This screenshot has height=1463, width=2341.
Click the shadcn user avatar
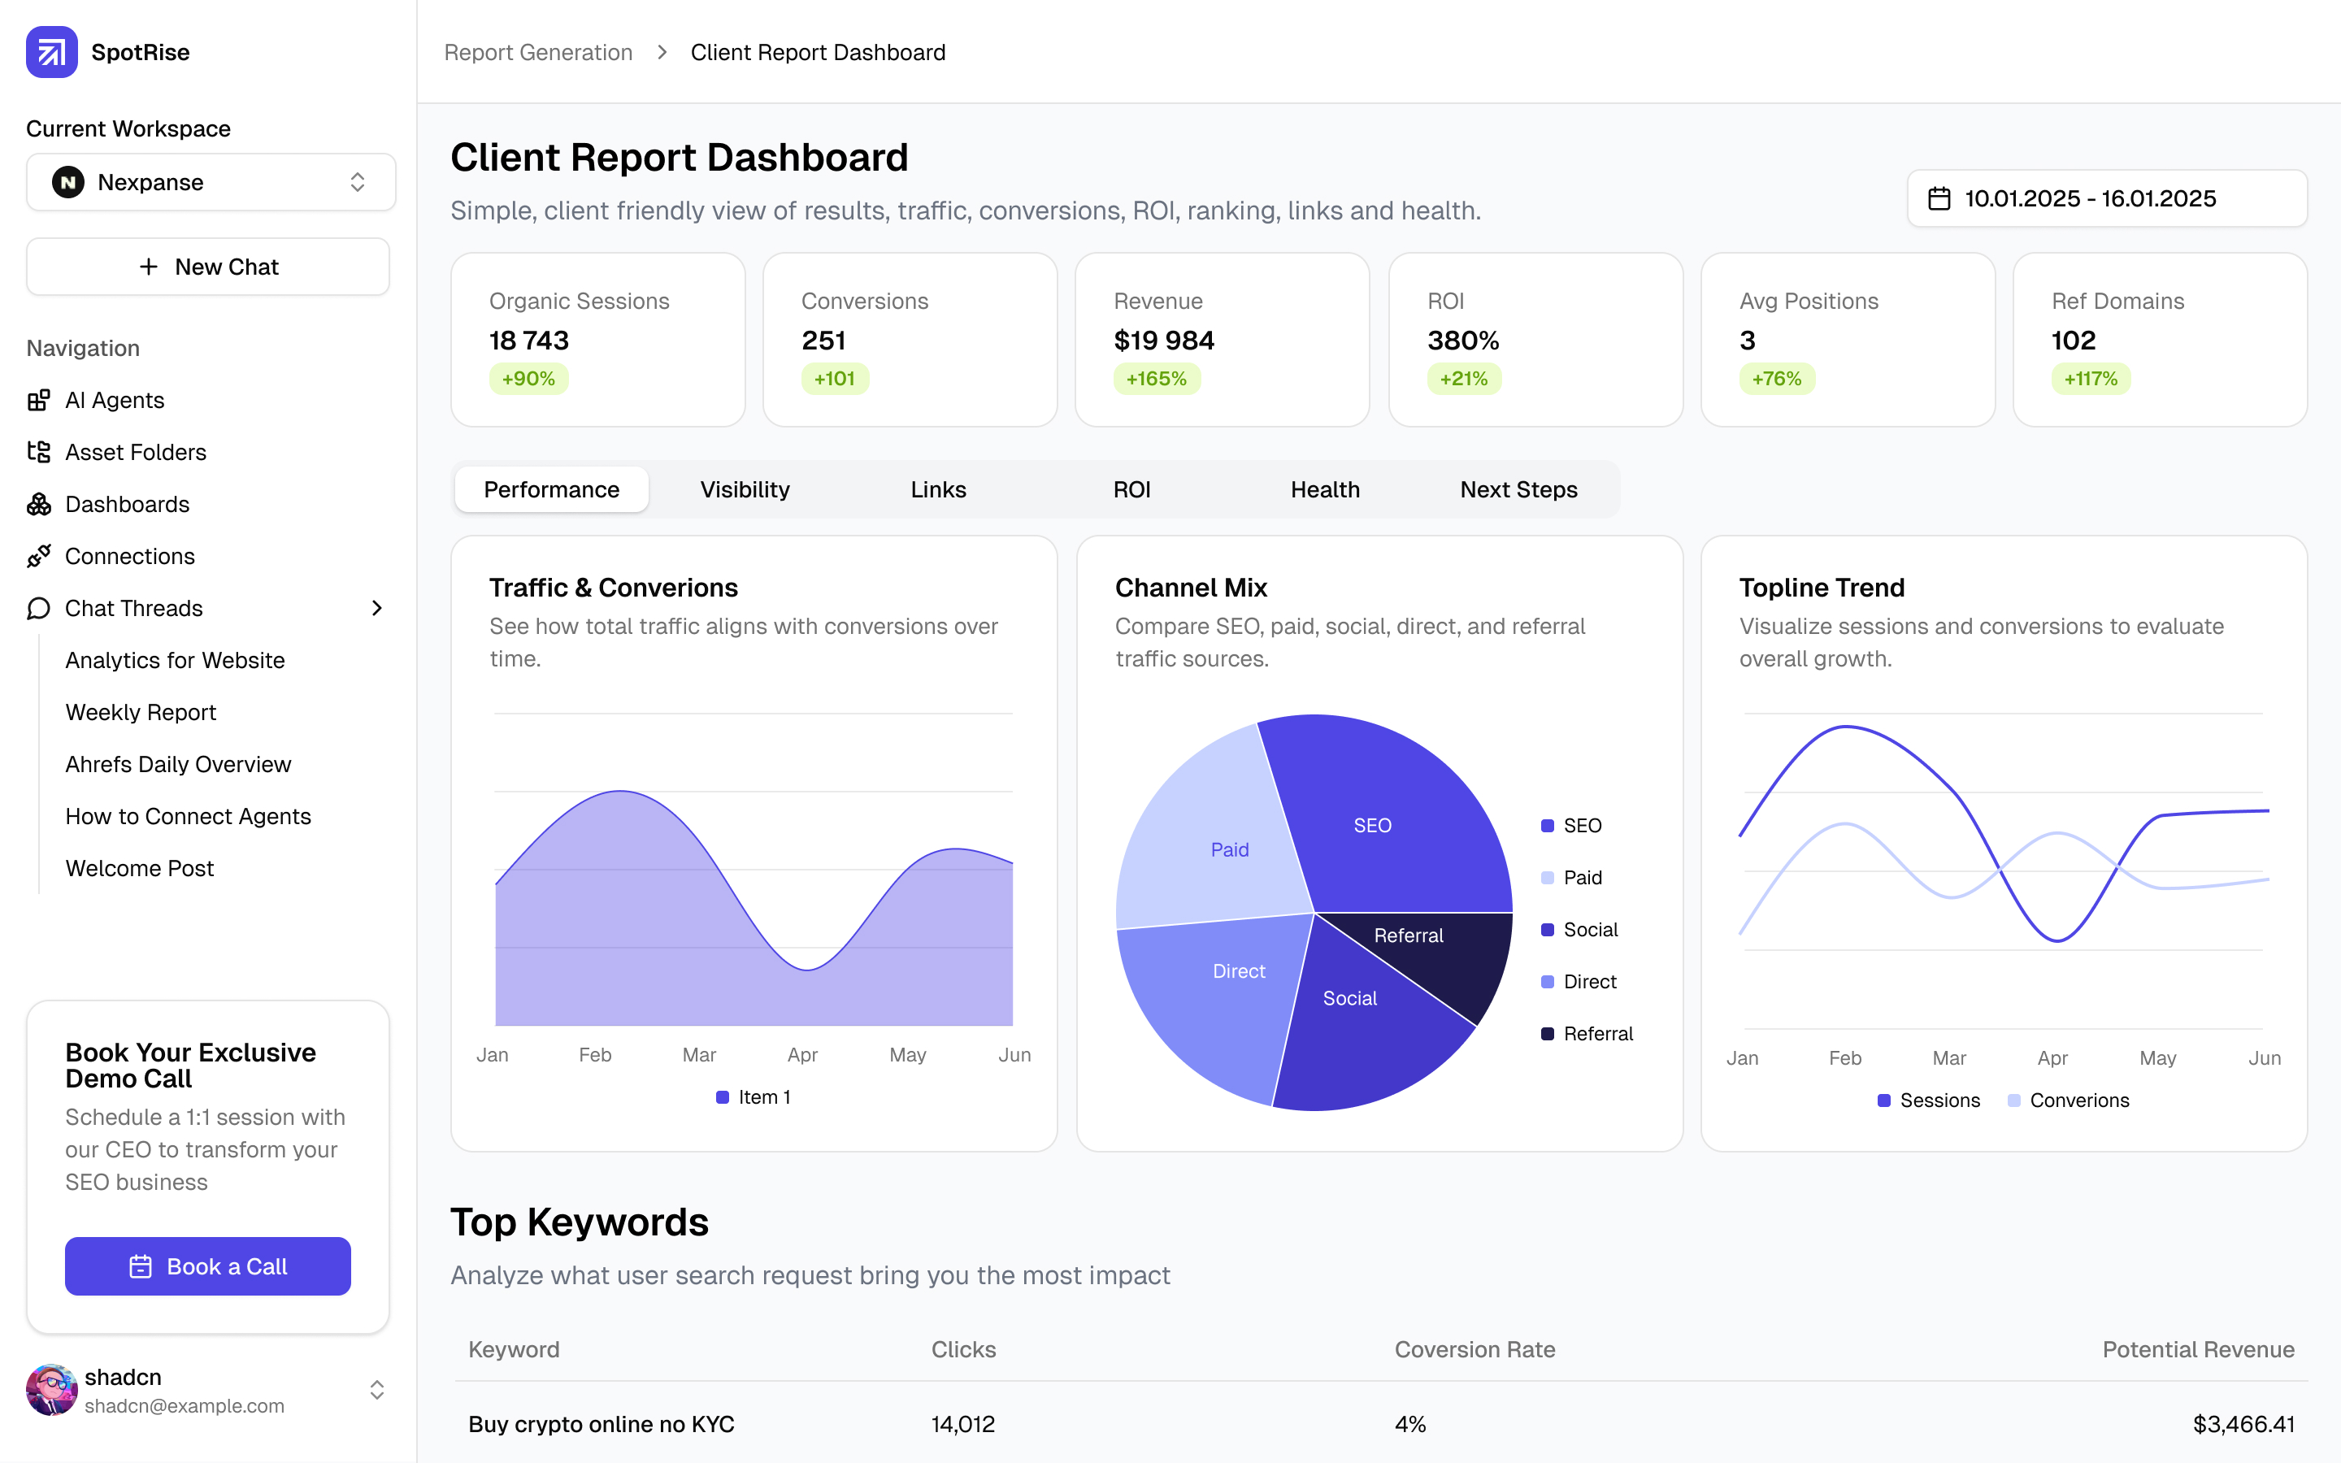click(51, 1391)
